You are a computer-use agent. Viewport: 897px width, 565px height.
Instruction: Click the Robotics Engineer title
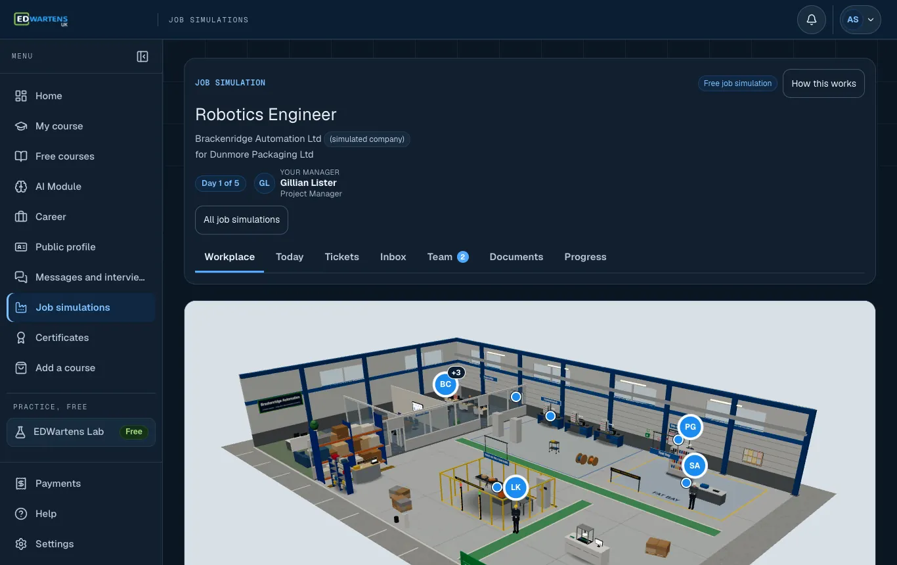point(266,114)
